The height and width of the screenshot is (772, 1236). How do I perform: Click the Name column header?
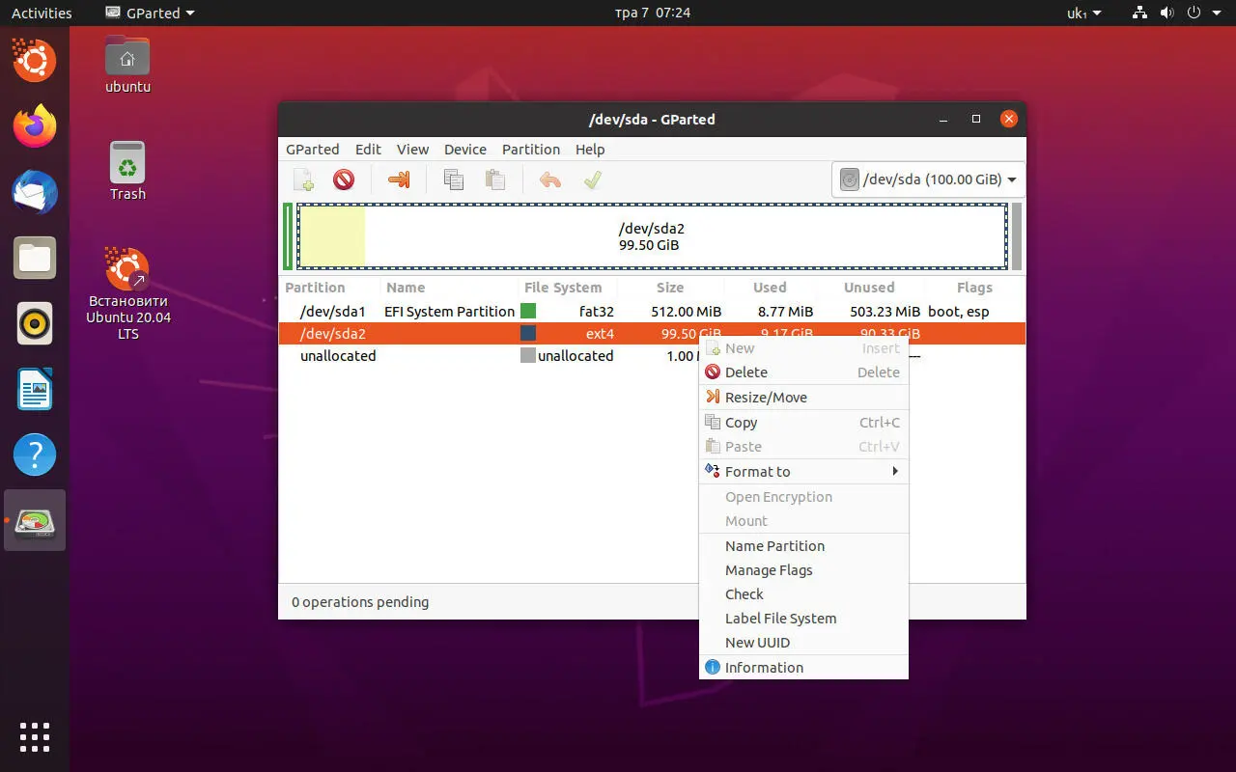coord(448,288)
